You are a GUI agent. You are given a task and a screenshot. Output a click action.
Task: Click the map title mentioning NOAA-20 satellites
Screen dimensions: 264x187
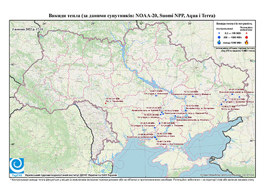pos(132,16)
